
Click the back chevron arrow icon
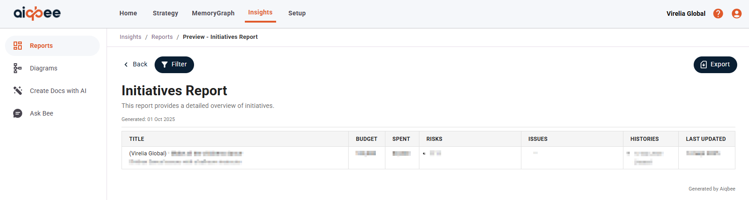[x=126, y=65]
